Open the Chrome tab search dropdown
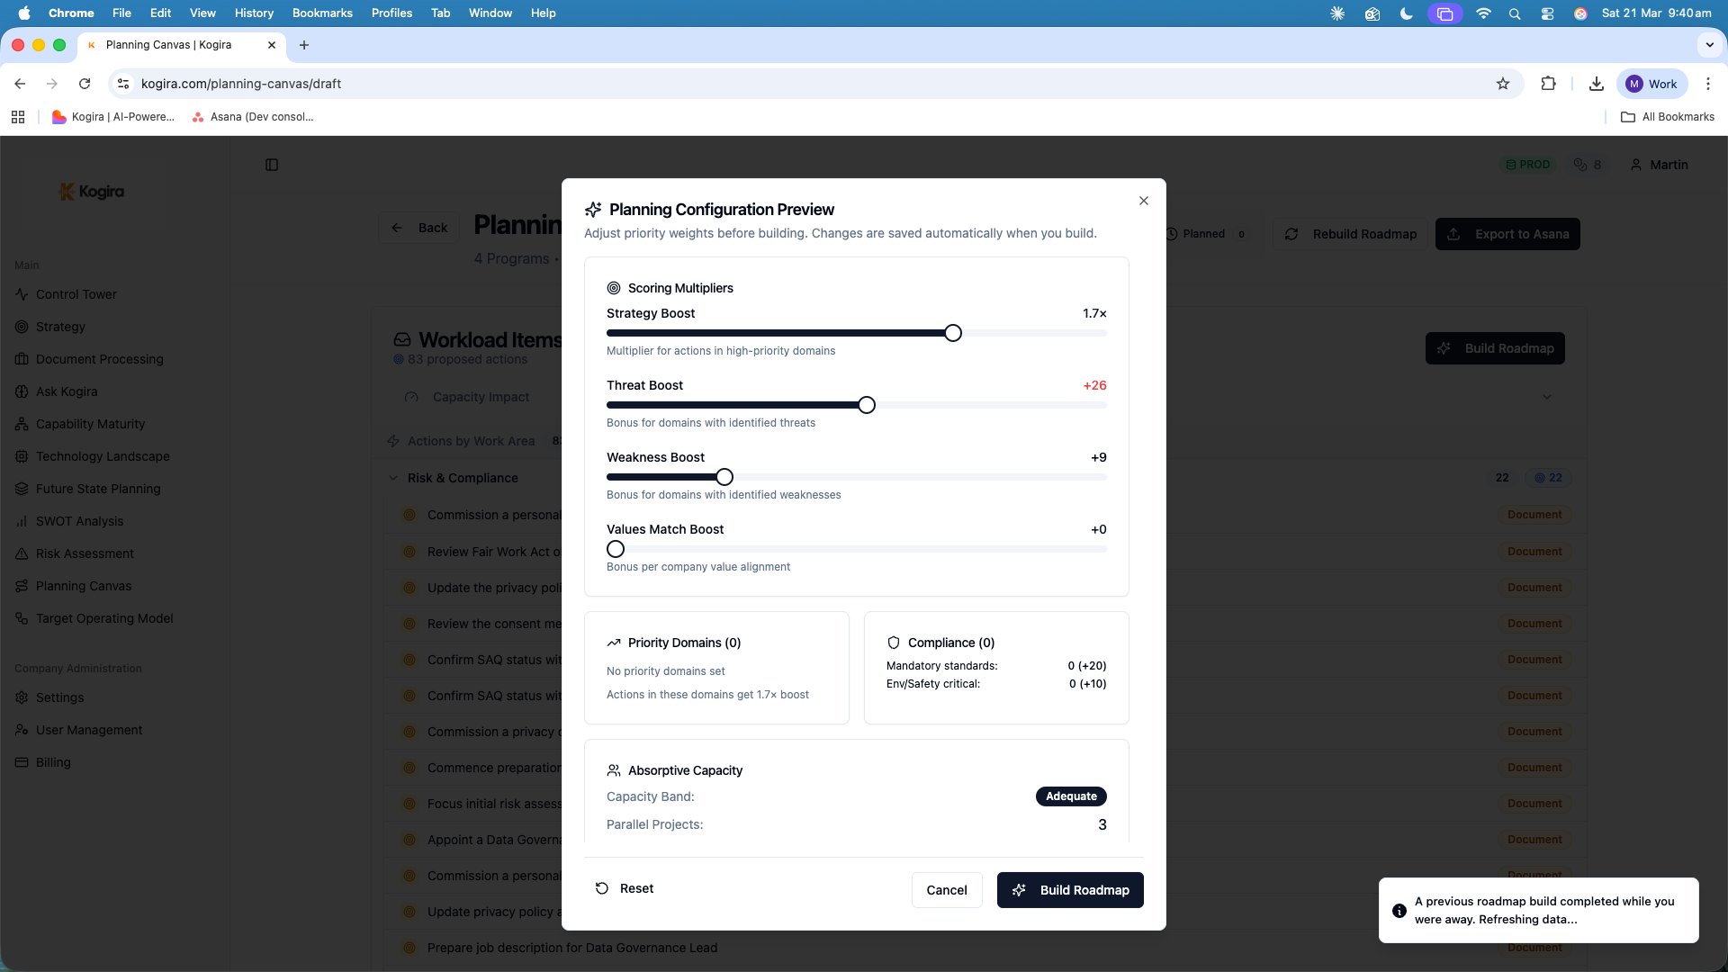The height and width of the screenshot is (972, 1728). (x=1709, y=45)
